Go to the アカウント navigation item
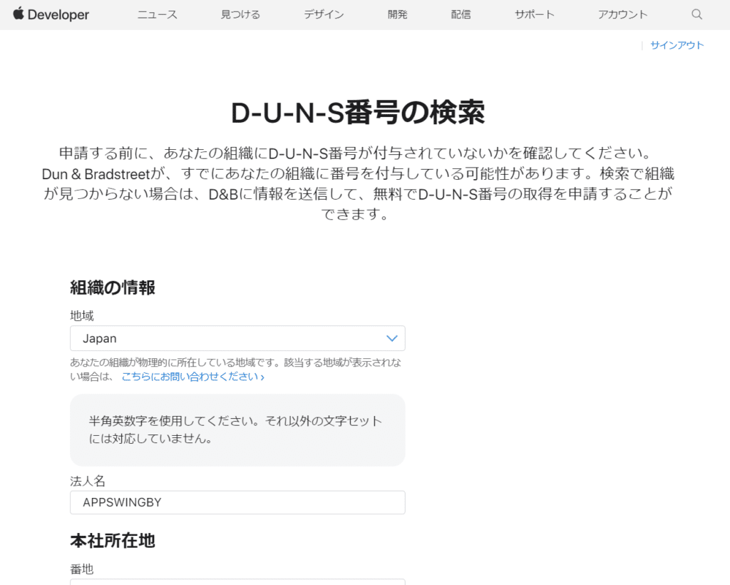Viewport: 730px width, 585px height. point(623,14)
